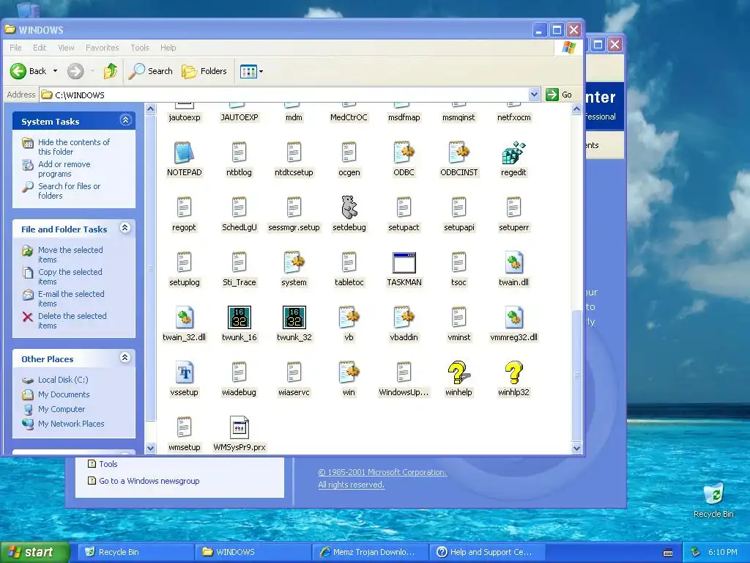Go up one folder level
This screenshot has height=563, width=750.
pos(111,71)
